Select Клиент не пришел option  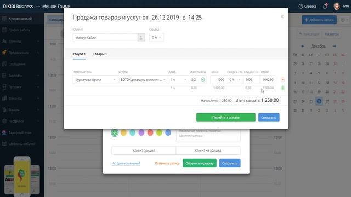[x=208, y=150]
